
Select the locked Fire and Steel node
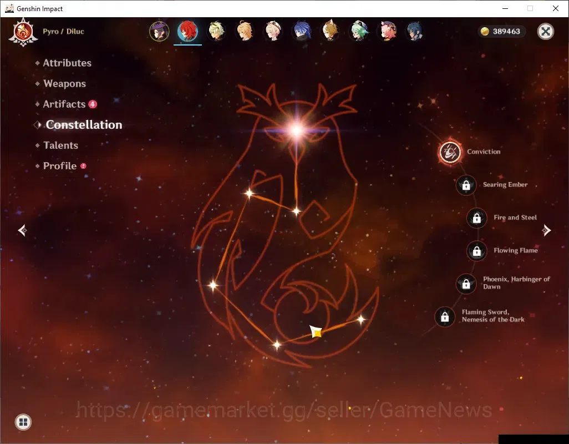point(476,218)
